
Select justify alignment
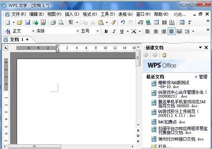(x=172, y=31)
